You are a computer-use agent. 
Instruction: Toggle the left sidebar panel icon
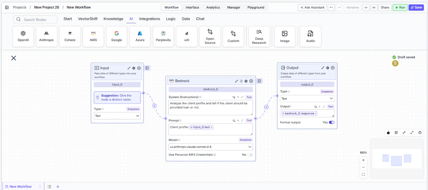coord(7,7)
